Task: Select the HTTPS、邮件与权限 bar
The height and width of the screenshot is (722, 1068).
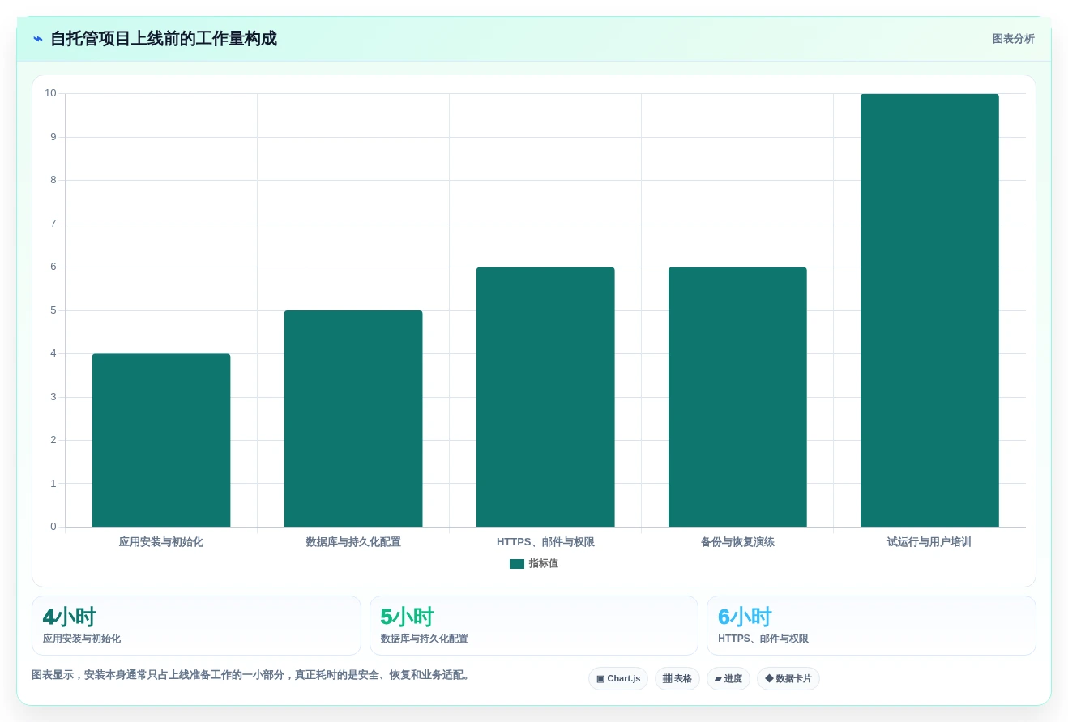Action: [x=545, y=397]
